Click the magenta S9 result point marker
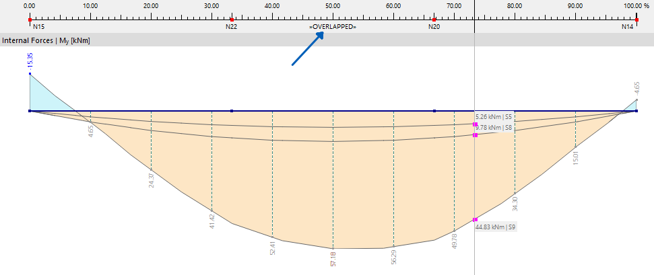This screenshot has width=654, height=275. pos(475,220)
